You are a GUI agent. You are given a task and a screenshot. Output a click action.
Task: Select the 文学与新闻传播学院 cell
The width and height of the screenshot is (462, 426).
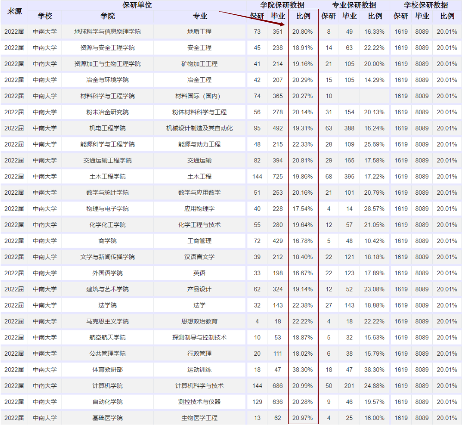[108, 257]
